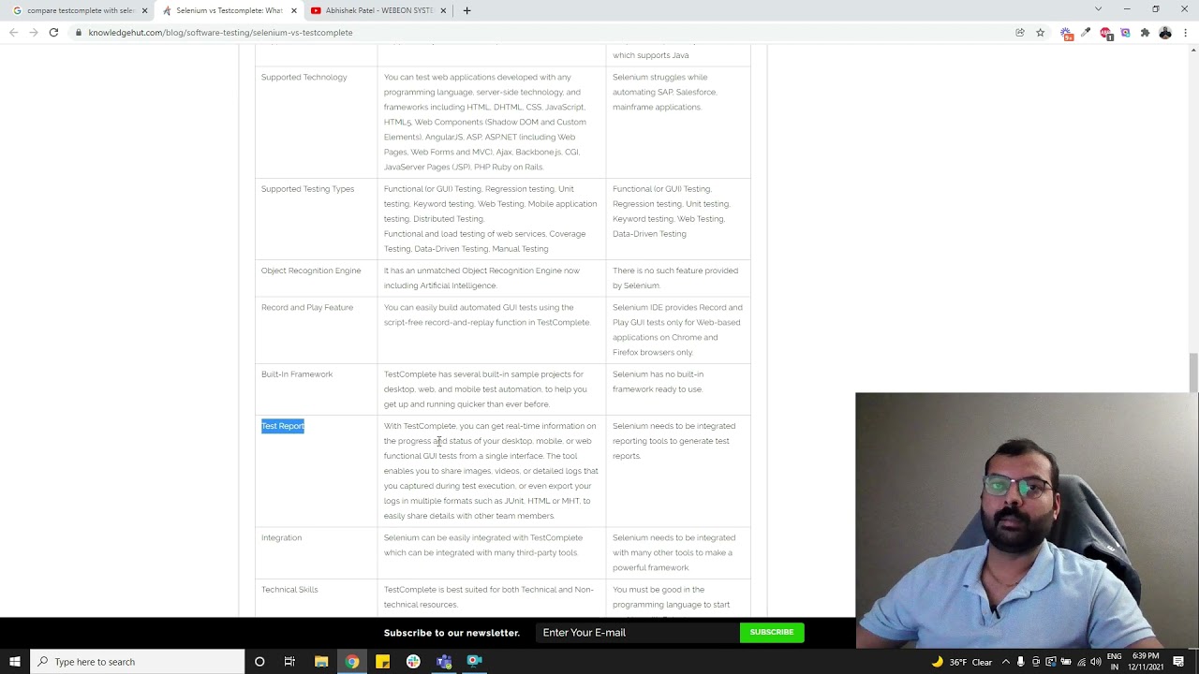Screen dimensions: 1199x674
Task: Click the 'Technical Skills' row label
Action: click(x=289, y=590)
